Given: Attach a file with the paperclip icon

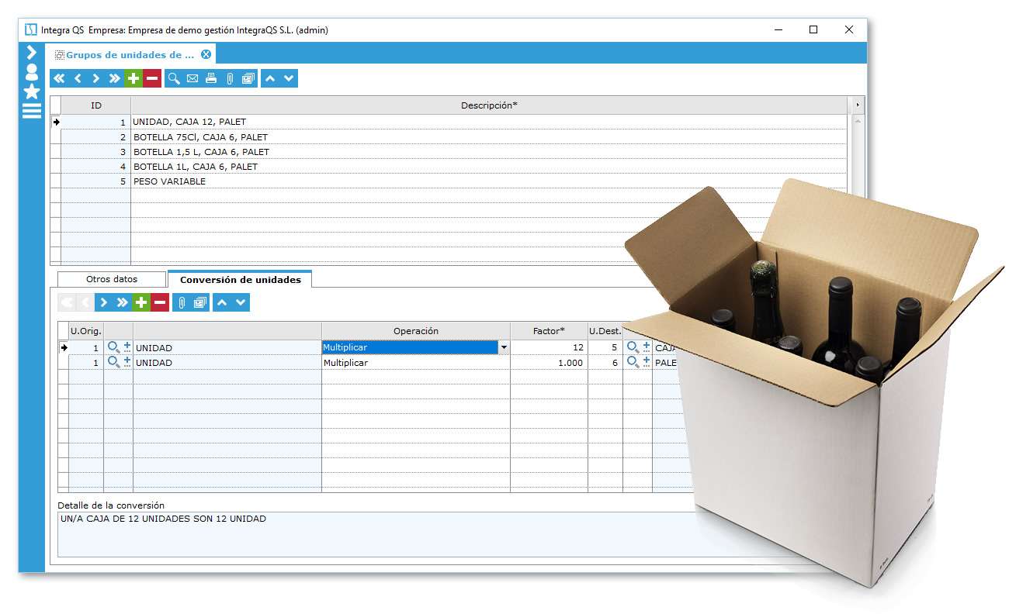Looking at the screenshot, I should tap(229, 78).
